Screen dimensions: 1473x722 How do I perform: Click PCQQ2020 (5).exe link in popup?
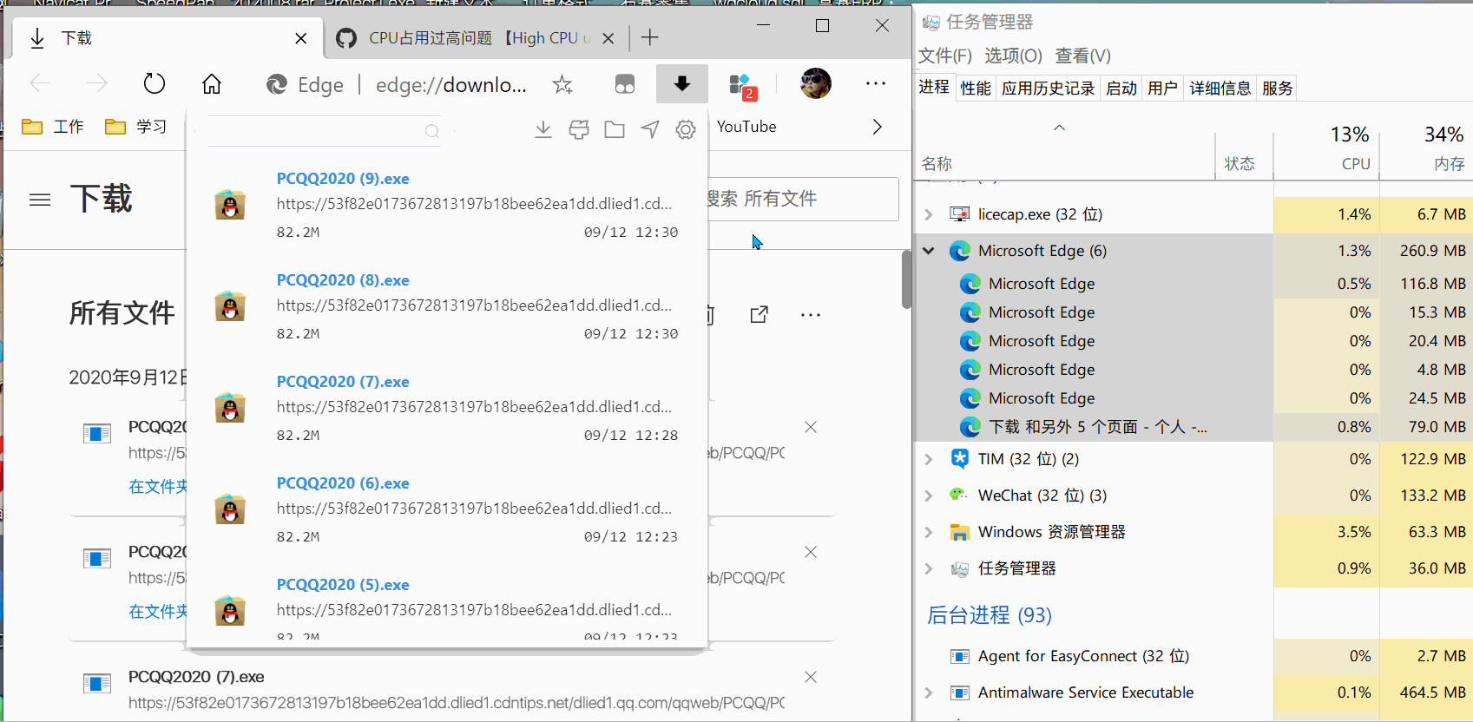(343, 585)
